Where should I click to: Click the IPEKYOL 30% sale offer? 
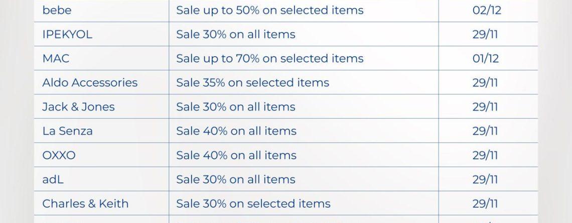pyautogui.click(x=235, y=34)
